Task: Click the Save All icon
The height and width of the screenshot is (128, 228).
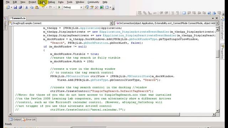Action: click(x=20, y=7)
